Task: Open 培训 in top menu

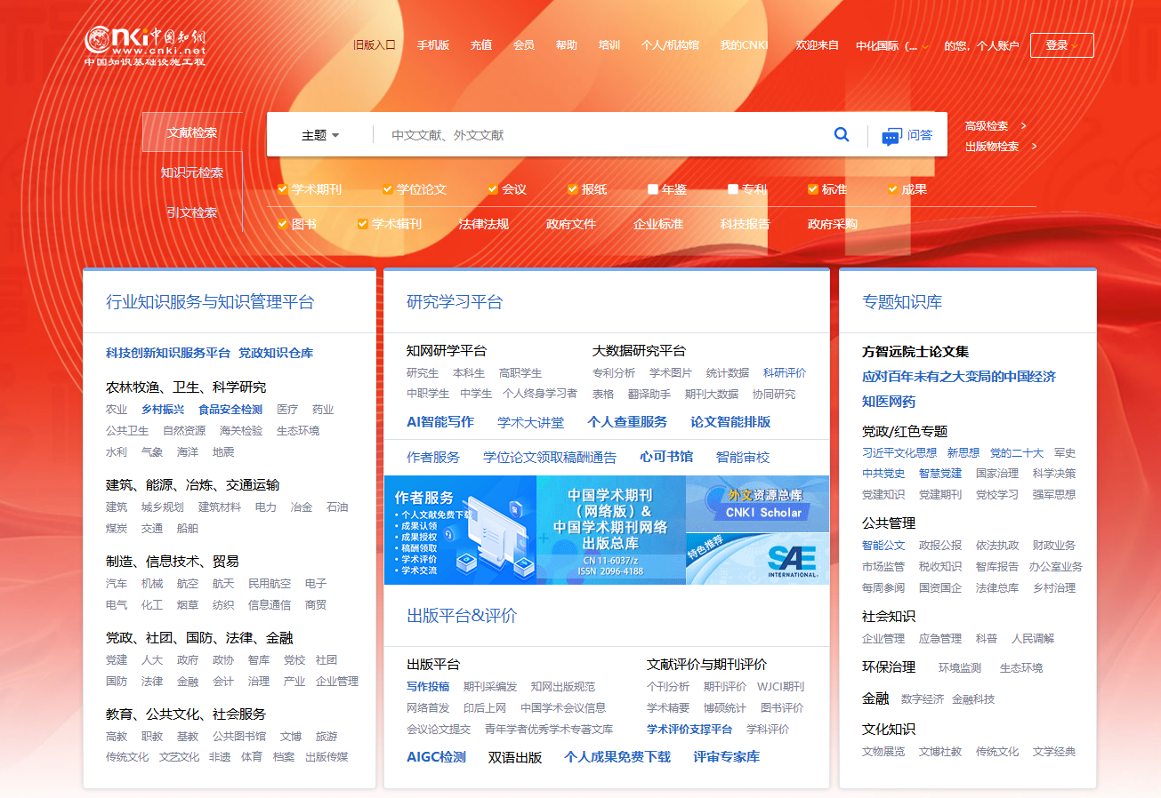Action: point(609,45)
